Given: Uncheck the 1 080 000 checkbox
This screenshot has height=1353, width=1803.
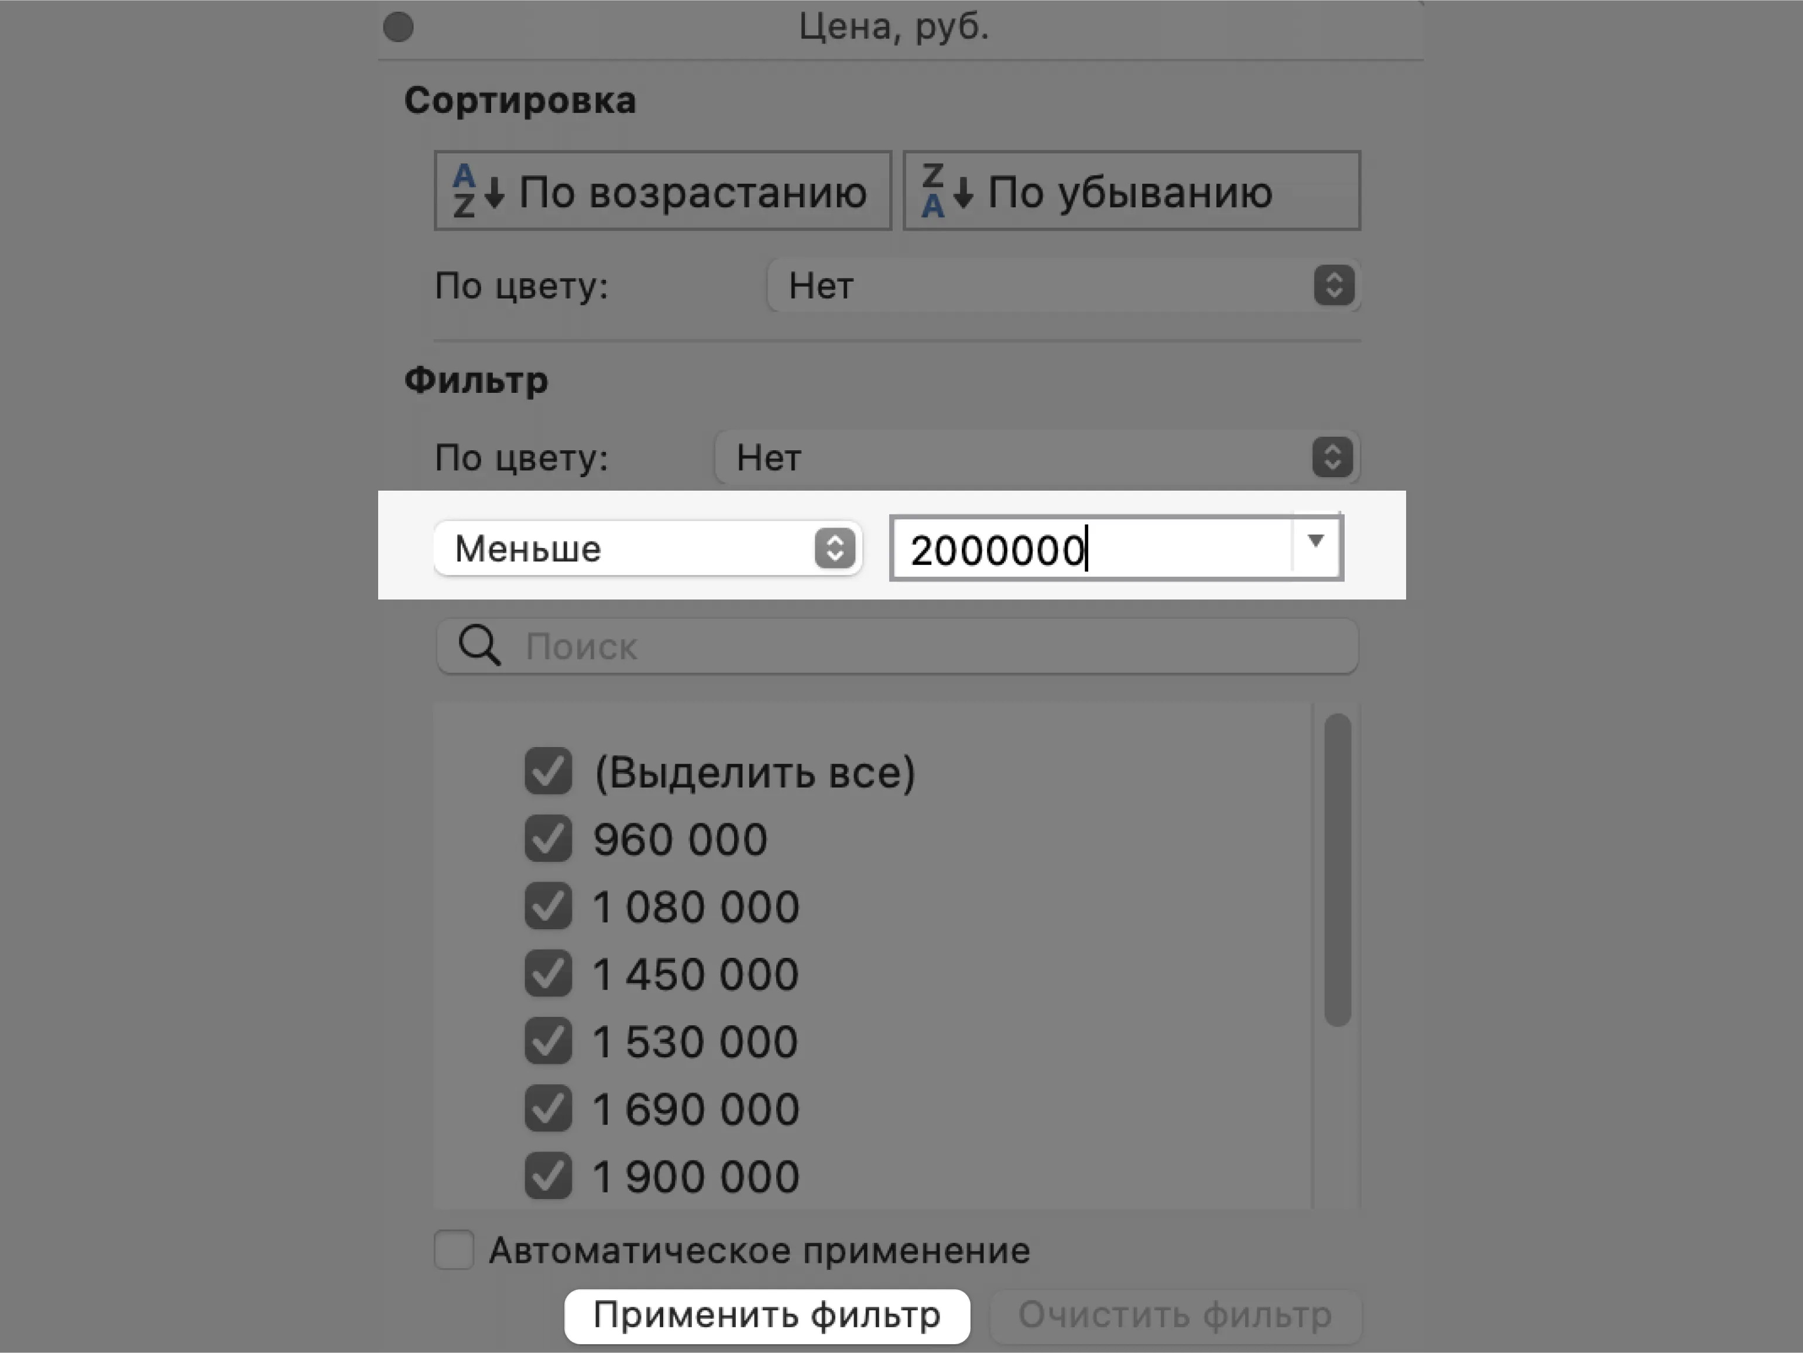Looking at the screenshot, I should click(x=548, y=906).
